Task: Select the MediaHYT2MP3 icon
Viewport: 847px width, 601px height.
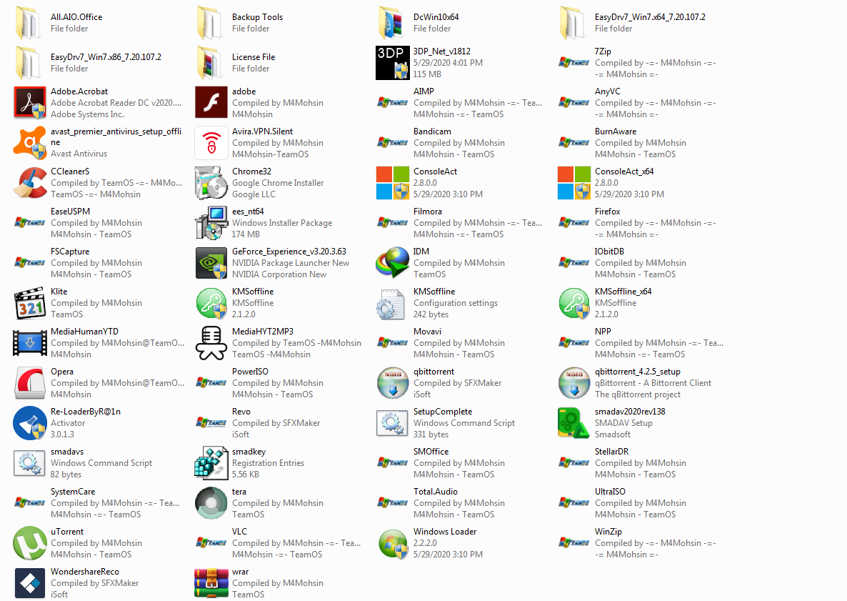Action: tap(211, 342)
